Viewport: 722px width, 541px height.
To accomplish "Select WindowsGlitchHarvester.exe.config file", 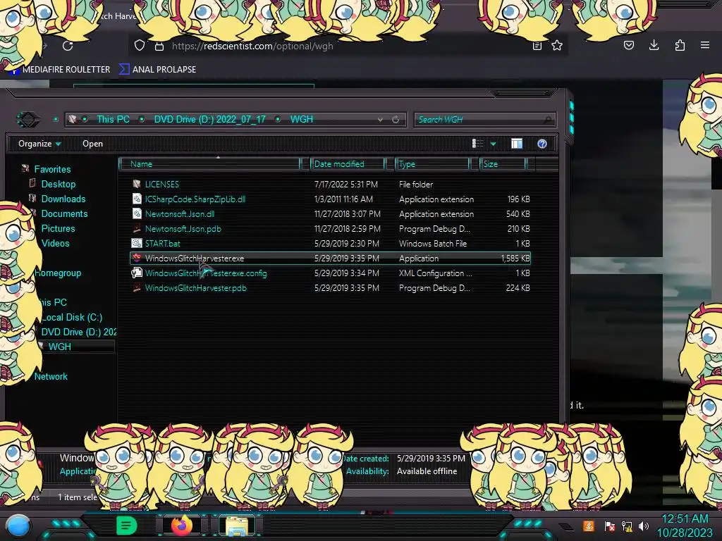I will [330, 273].
